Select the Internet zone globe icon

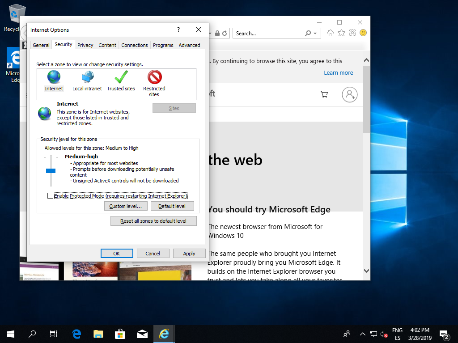54,77
